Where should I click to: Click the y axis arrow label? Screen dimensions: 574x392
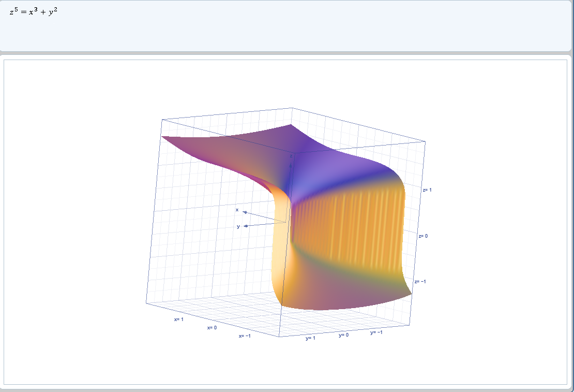point(238,226)
